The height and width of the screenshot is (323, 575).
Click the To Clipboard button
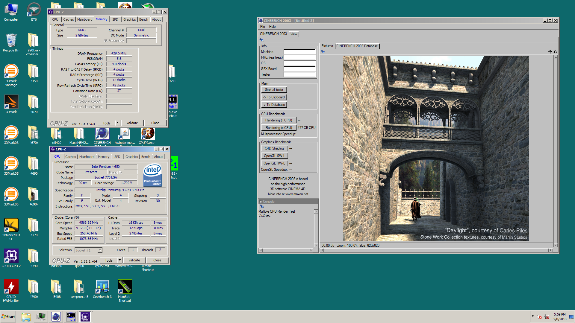[x=274, y=97]
